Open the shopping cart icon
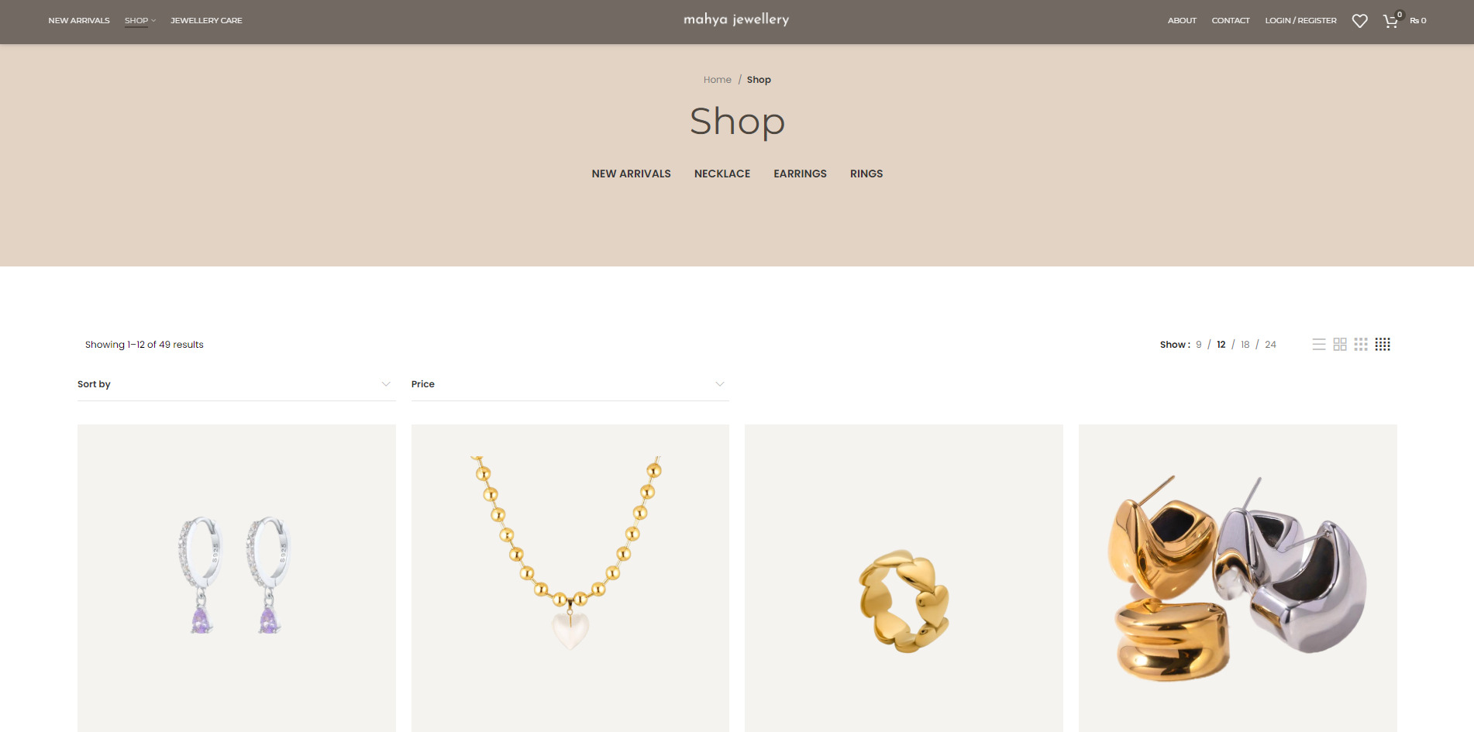 click(x=1391, y=21)
